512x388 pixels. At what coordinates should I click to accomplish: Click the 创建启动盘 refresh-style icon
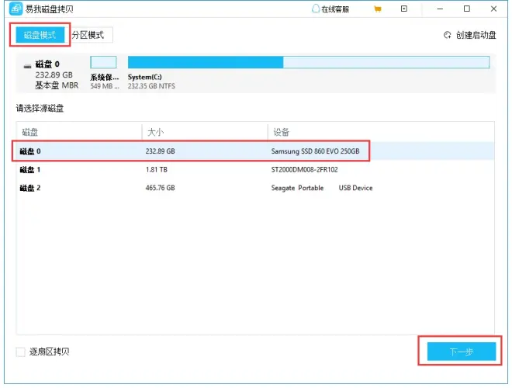tap(447, 35)
